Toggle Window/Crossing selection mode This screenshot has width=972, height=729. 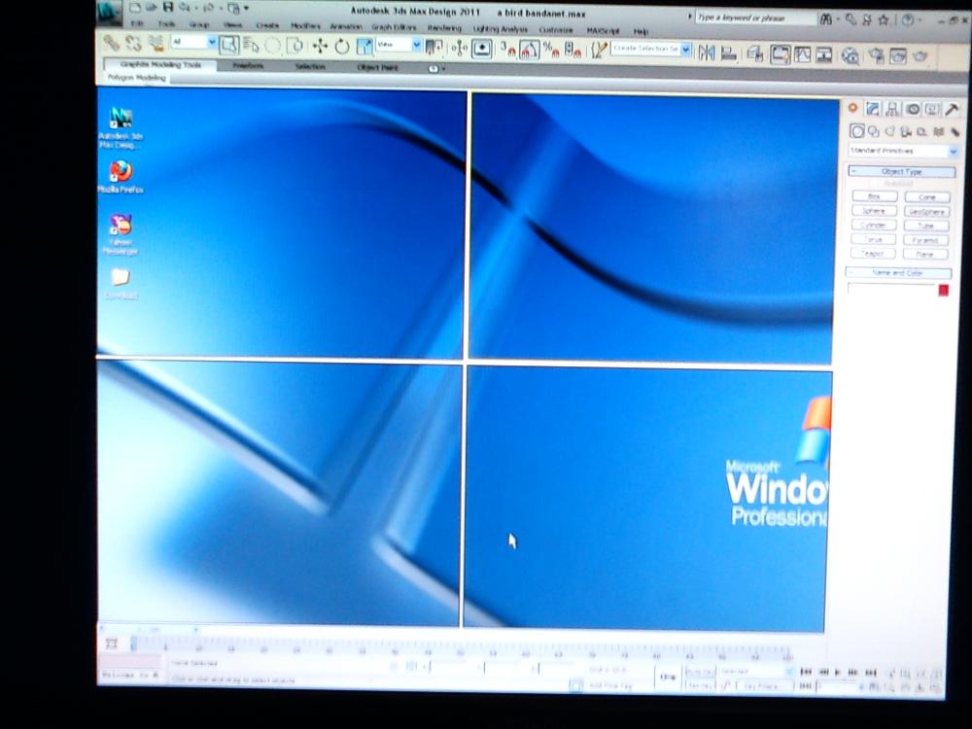[x=295, y=46]
